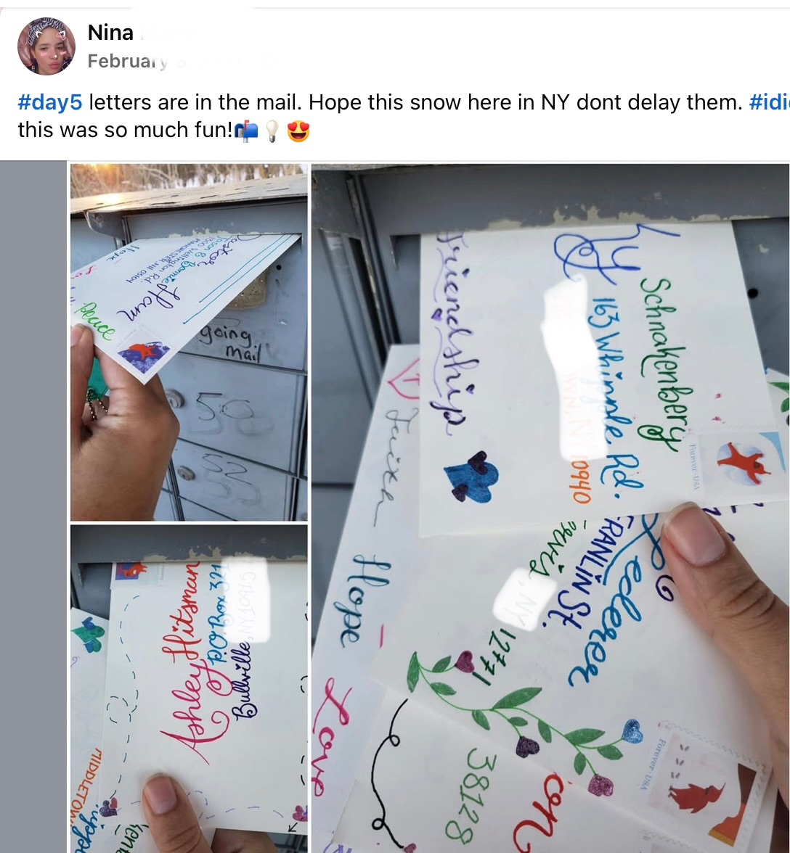Viewport: 790px width, 853px height.
Task: Open the outgoing mail slot photo
Action: [189, 342]
